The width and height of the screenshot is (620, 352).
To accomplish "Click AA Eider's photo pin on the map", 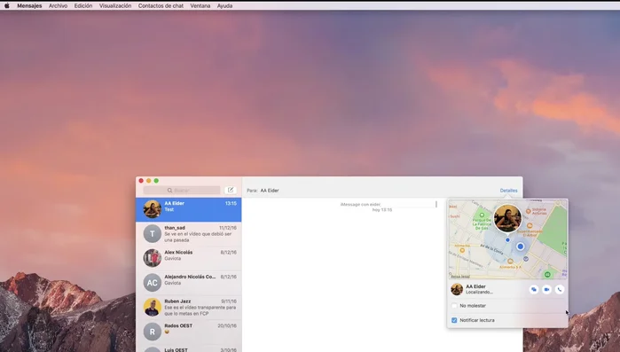I will pos(507,218).
